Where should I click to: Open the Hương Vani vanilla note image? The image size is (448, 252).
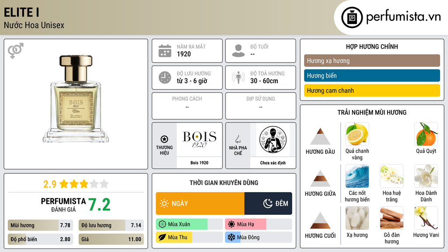[x=426, y=218]
